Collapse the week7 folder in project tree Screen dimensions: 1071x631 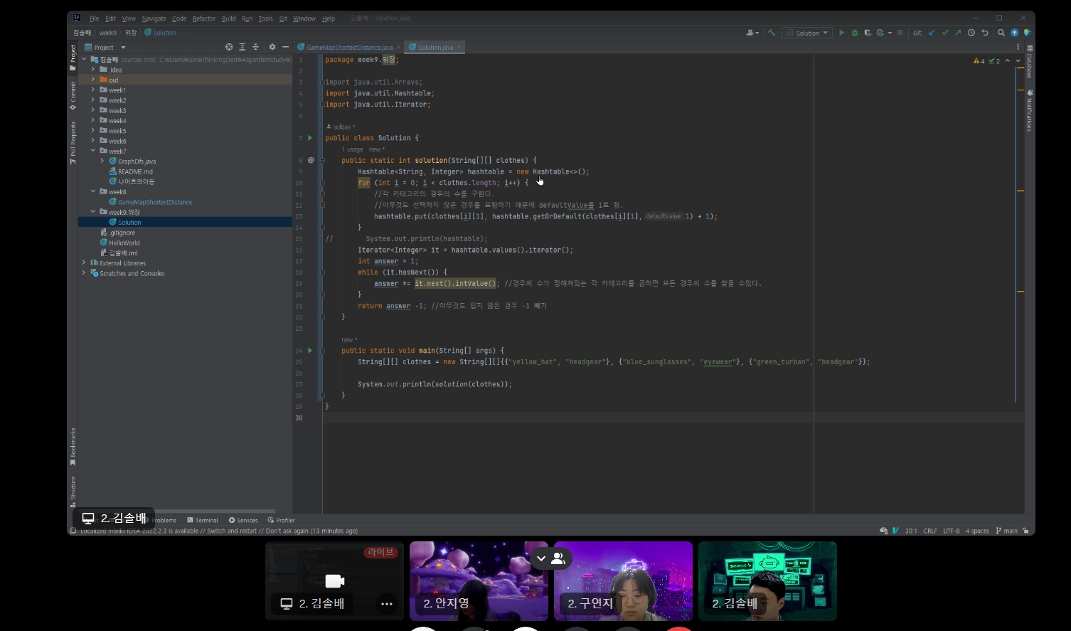pyautogui.click(x=93, y=151)
